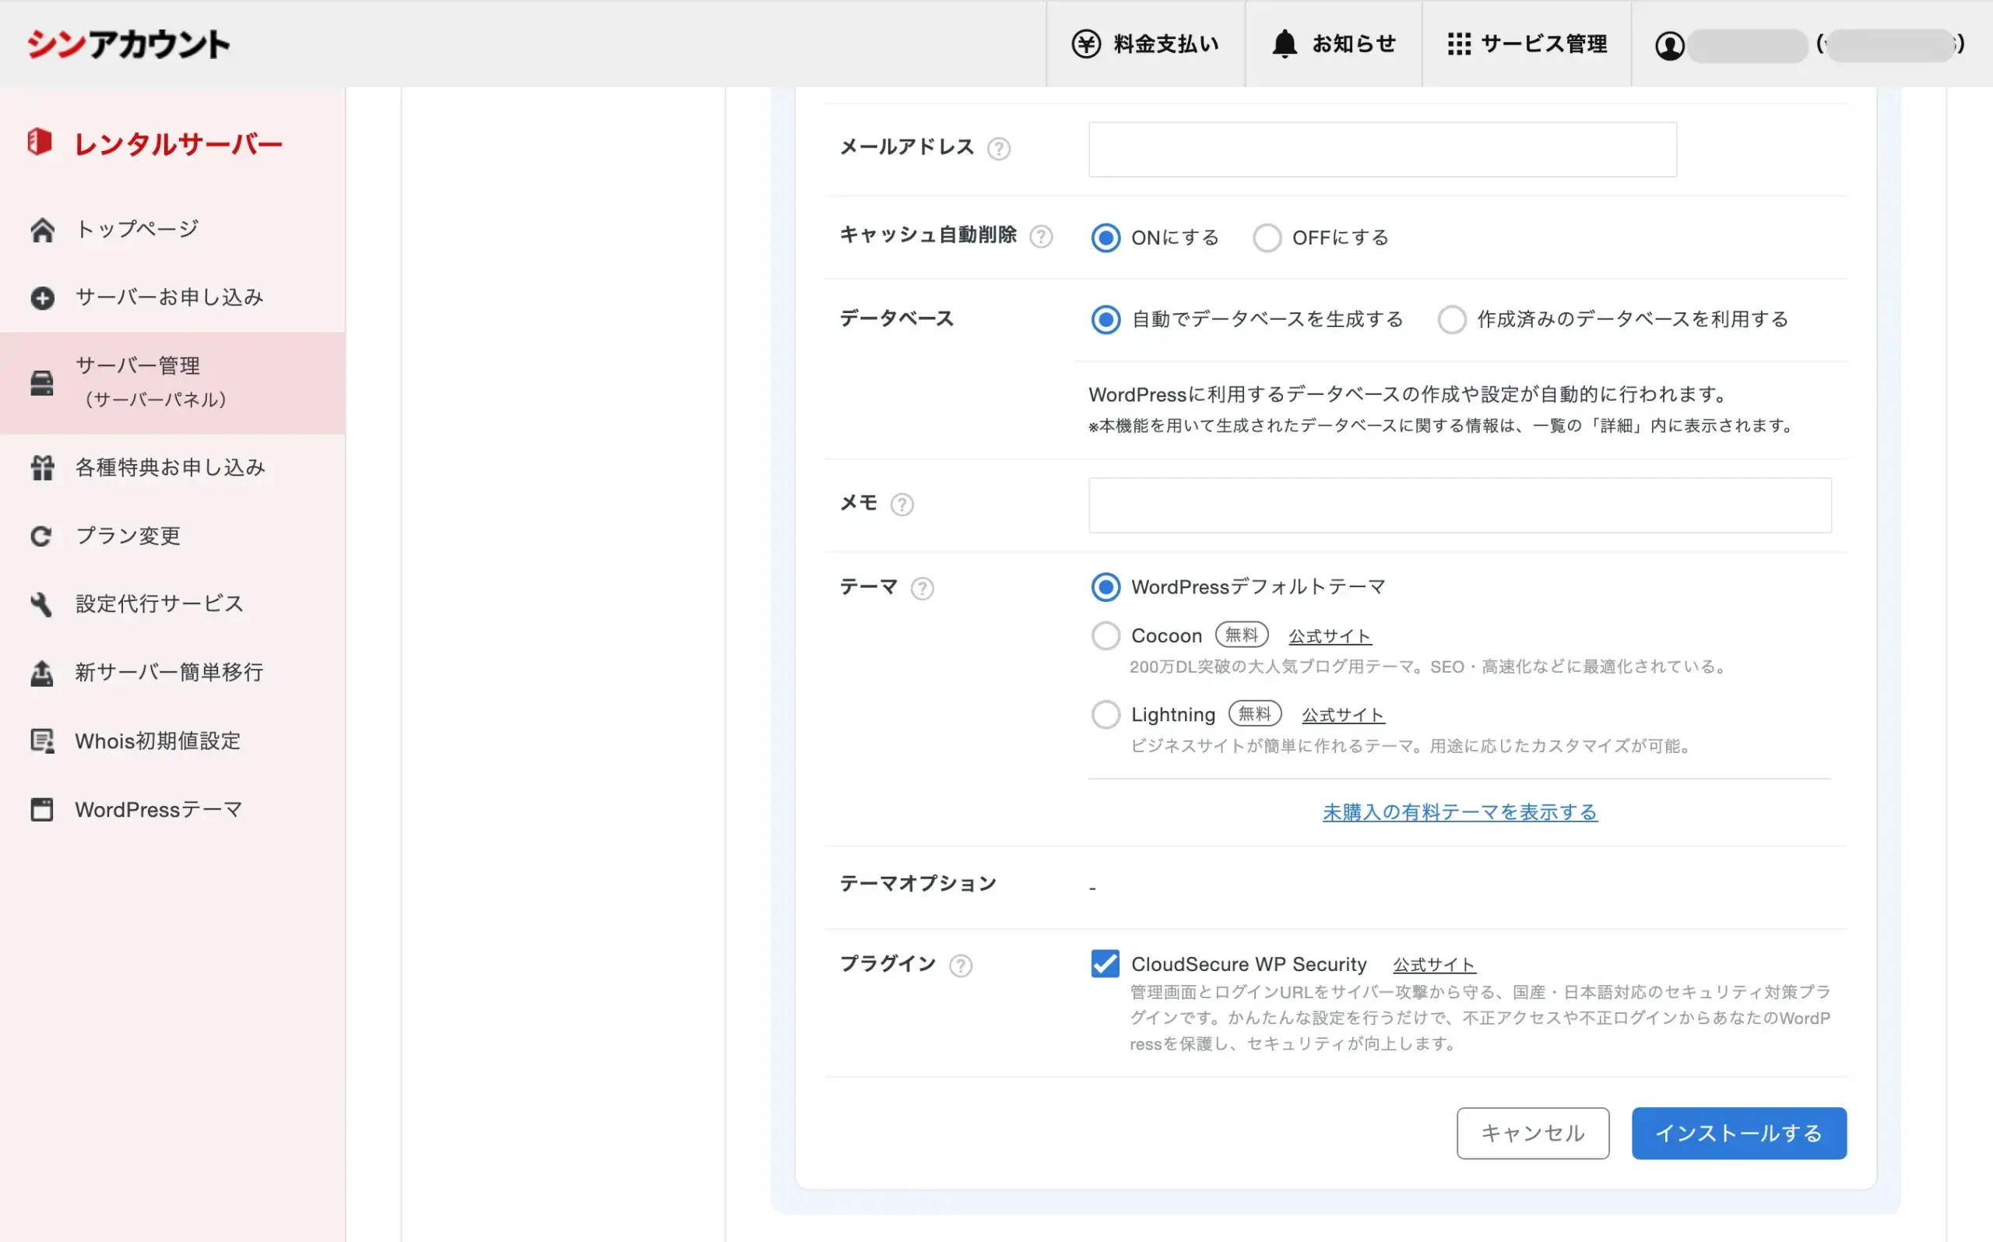Screen dimensions: 1993x1242
Task: Go to WordPressテーマ in the sidebar
Action: [x=158, y=809]
